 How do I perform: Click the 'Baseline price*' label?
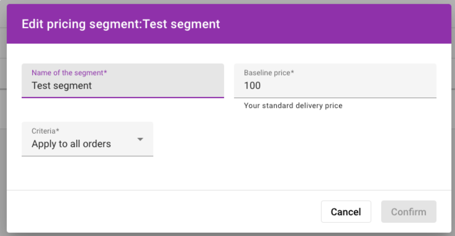269,73
